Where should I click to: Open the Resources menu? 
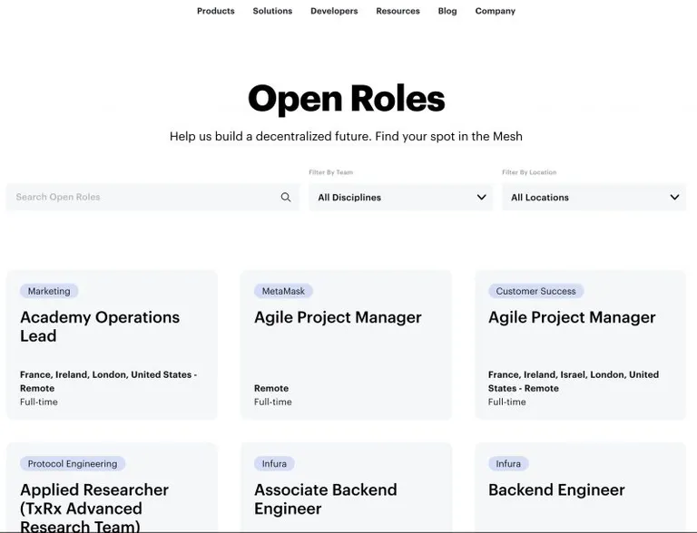[x=398, y=11]
